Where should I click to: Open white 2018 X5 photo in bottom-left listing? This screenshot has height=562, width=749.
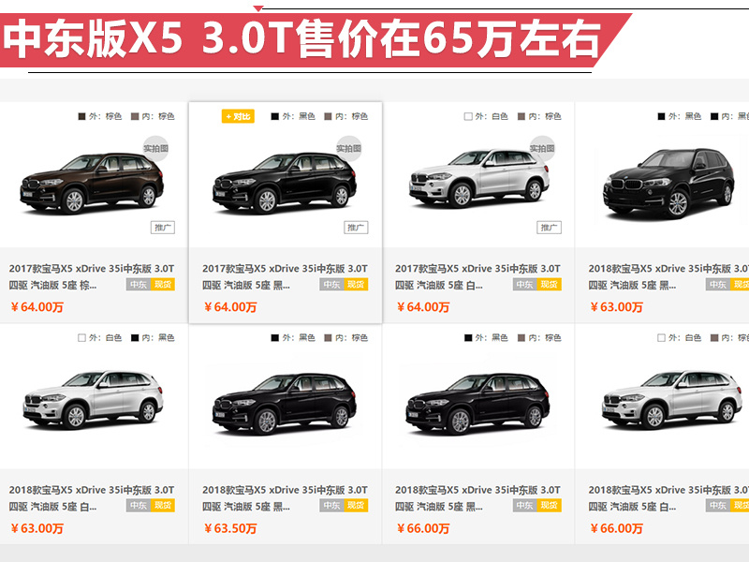(x=93, y=401)
